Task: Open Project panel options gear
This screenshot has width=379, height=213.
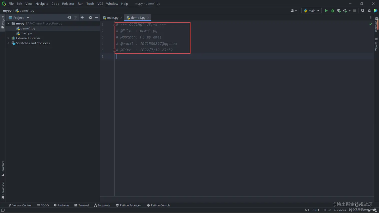Action: pos(90,18)
